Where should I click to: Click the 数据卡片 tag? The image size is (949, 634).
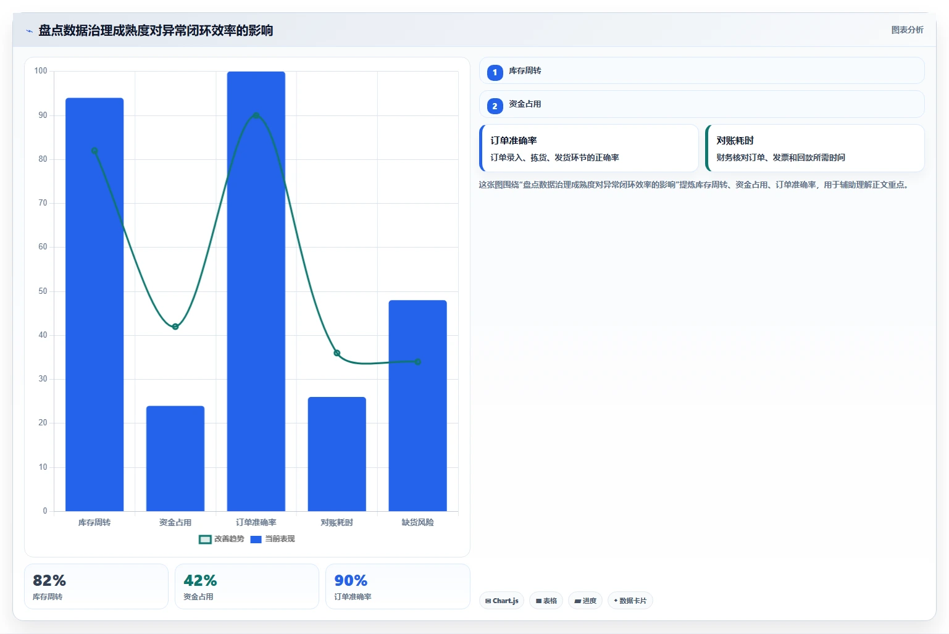[630, 601]
